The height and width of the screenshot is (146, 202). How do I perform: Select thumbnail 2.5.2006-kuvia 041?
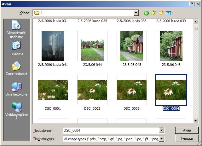point(53,46)
